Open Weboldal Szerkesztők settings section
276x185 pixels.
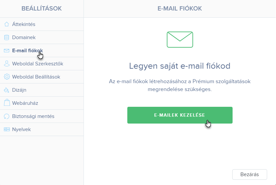(42, 64)
